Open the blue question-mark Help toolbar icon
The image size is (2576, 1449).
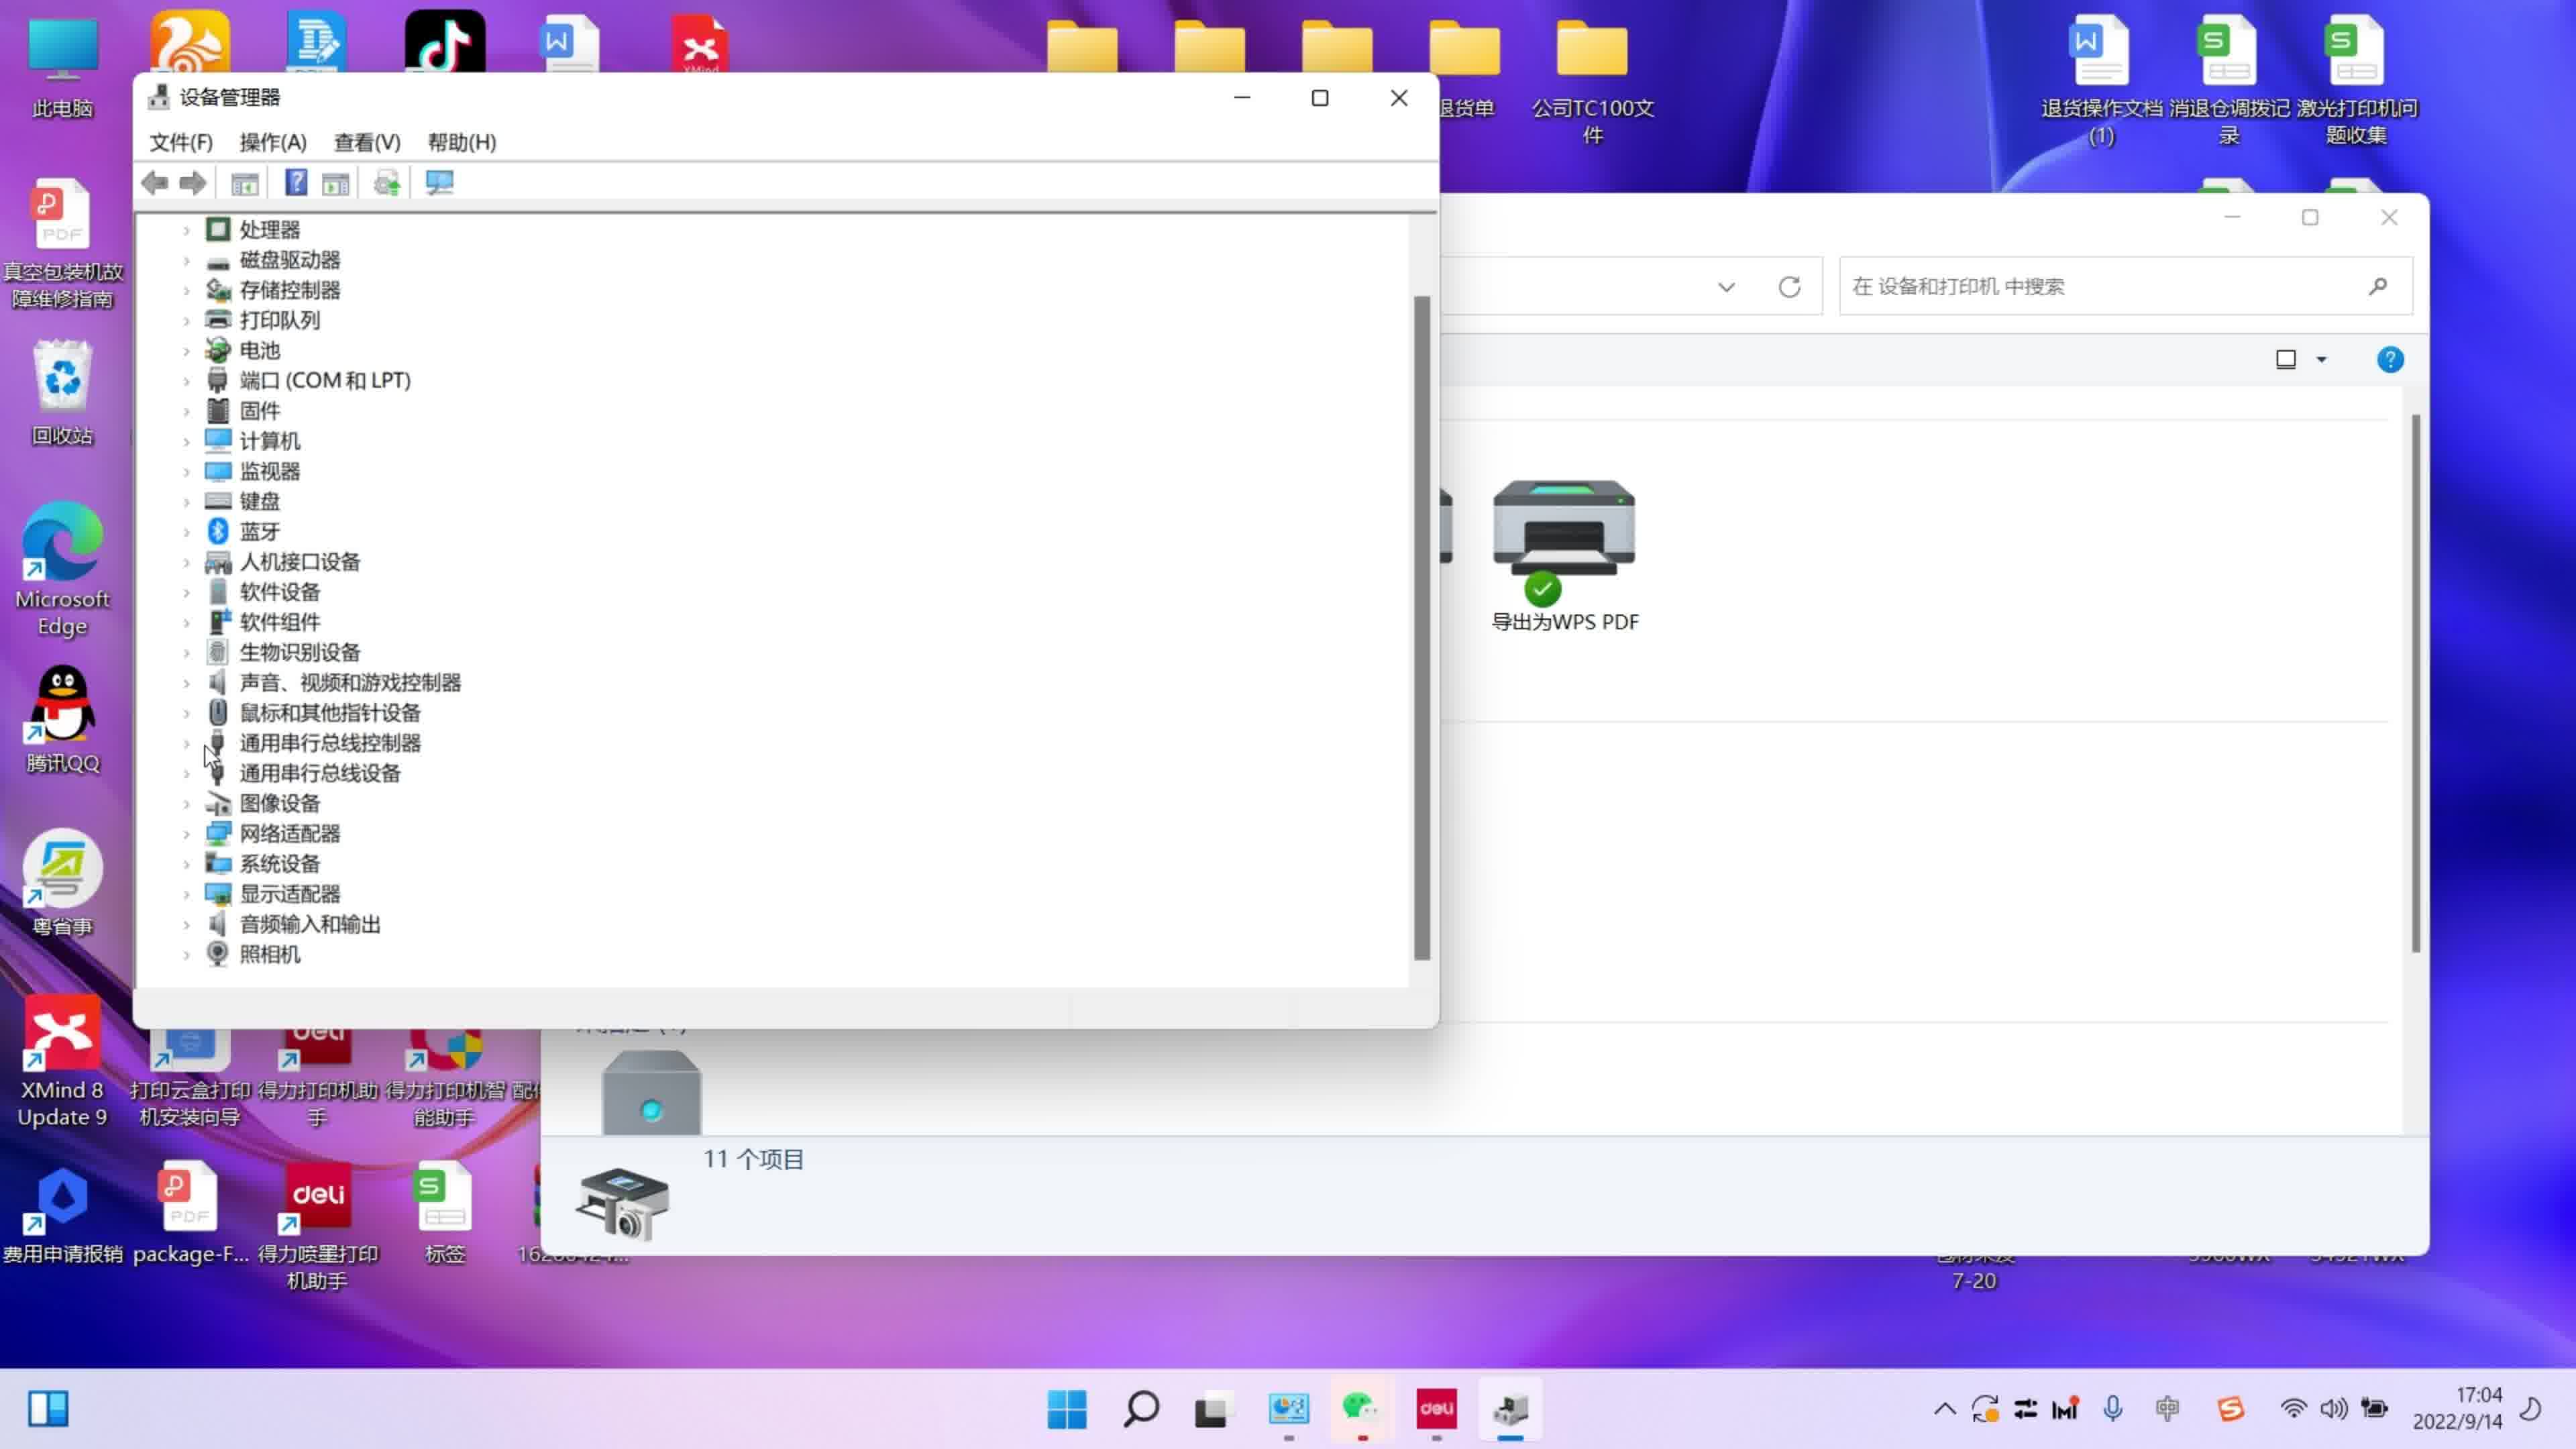[x=296, y=183]
